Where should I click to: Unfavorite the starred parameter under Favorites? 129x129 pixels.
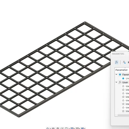tap(123, 78)
